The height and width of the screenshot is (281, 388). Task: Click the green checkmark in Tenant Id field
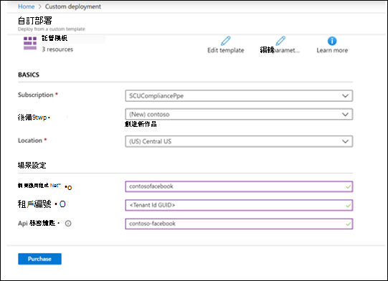click(348, 205)
